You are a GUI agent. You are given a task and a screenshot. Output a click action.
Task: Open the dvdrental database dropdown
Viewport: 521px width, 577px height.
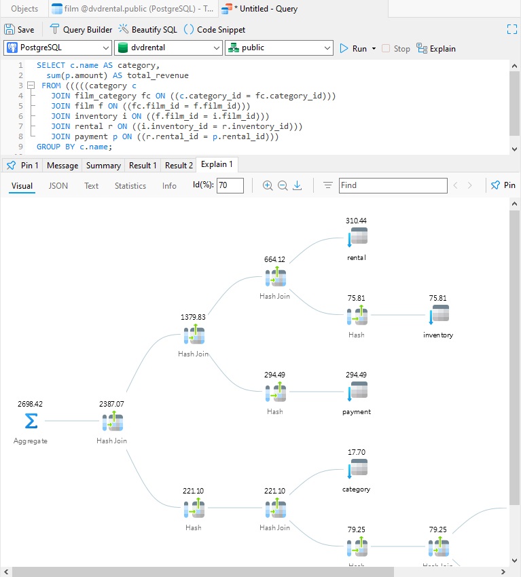168,48
